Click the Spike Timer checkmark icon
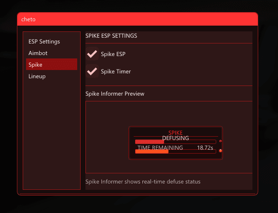The height and width of the screenshot is (213, 278). pyautogui.click(x=92, y=71)
